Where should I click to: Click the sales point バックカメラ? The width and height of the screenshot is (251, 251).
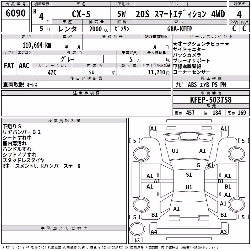pyautogui.click(x=187, y=55)
